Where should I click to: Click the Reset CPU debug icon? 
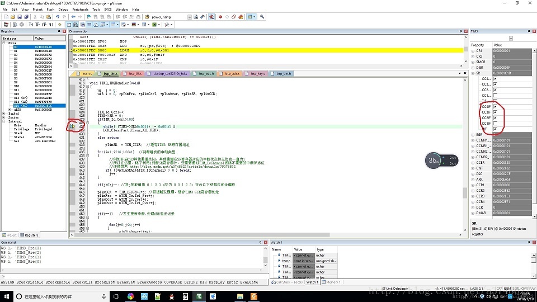point(6,25)
